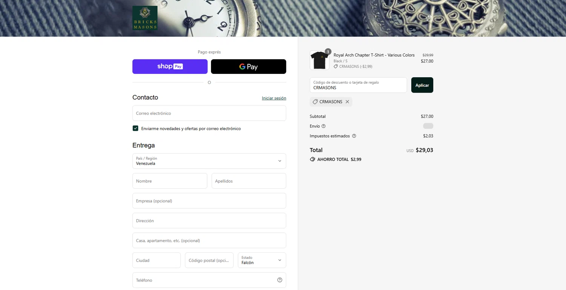The width and height of the screenshot is (566, 290).
Task: Click the quantity badge on product image
Action: pyautogui.click(x=328, y=52)
